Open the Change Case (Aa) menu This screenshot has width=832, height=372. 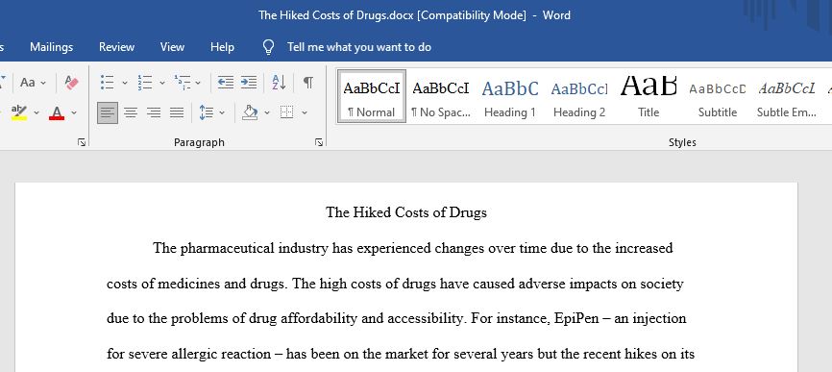click(33, 83)
